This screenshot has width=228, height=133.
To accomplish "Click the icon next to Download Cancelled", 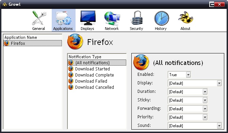I will pos(71,87).
